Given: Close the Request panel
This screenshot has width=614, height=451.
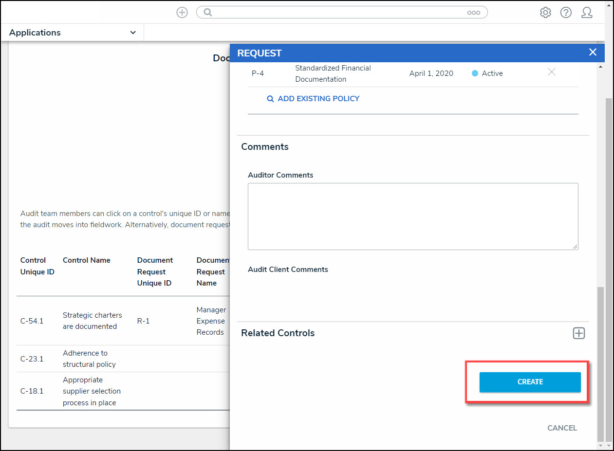Looking at the screenshot, I should coord(593,53).
